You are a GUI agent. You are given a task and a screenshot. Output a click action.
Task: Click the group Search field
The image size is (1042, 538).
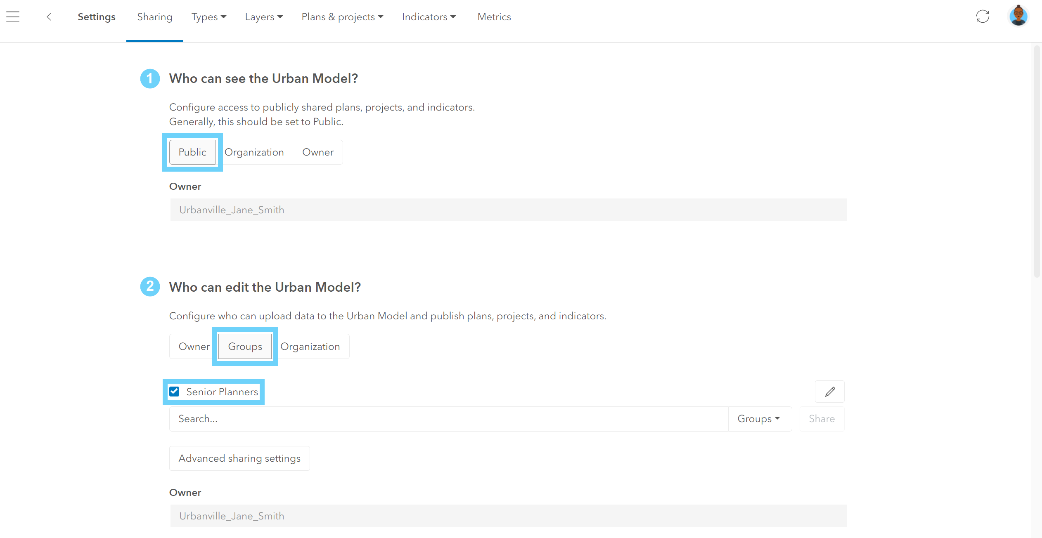click(x=448, y=419)
